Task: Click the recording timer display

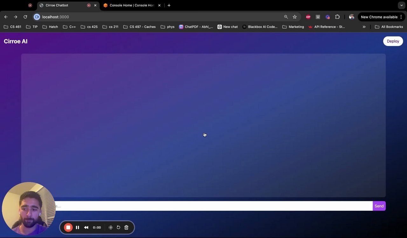Action: click(97, 227)
